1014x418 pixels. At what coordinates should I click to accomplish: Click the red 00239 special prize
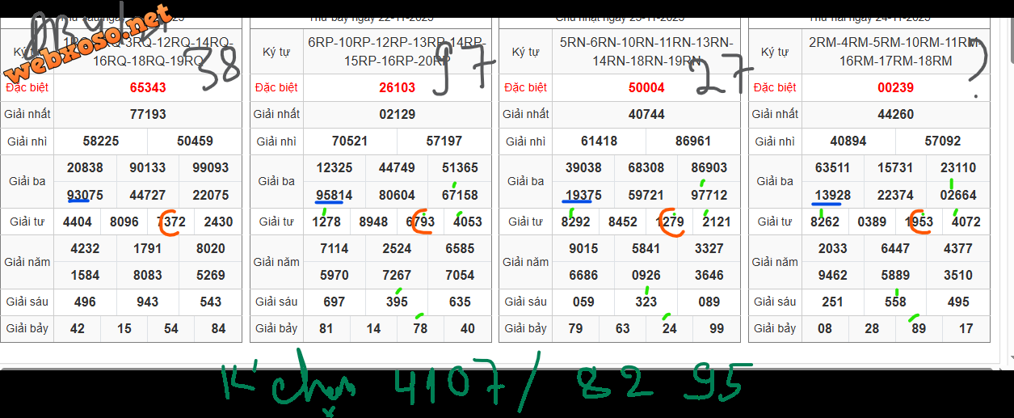895,87
